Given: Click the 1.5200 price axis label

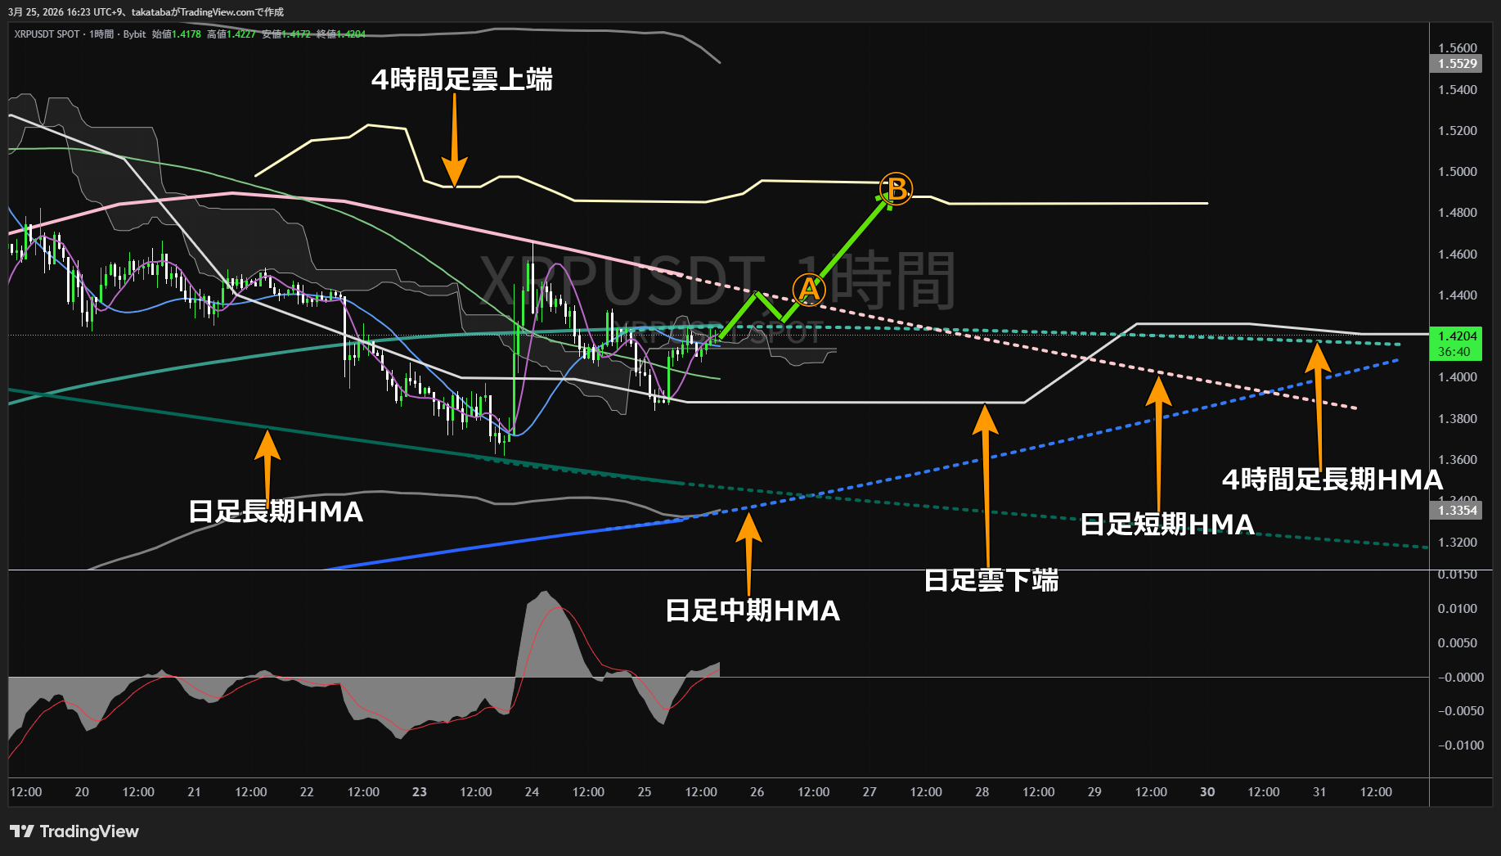Looking at the screenshot, I should point(1458,131).
